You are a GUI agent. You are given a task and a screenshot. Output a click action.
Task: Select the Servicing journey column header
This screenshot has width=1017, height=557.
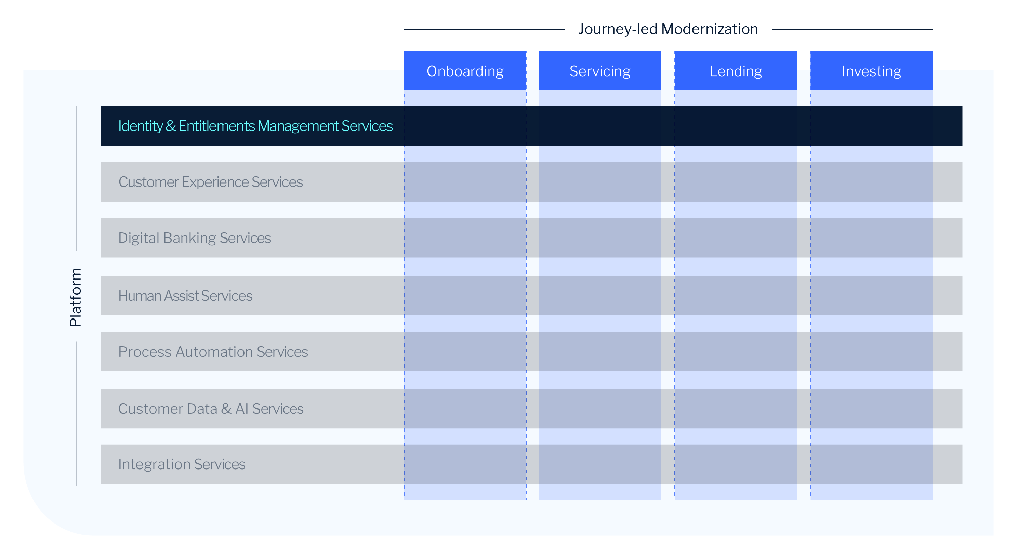[x=600, y=71]
